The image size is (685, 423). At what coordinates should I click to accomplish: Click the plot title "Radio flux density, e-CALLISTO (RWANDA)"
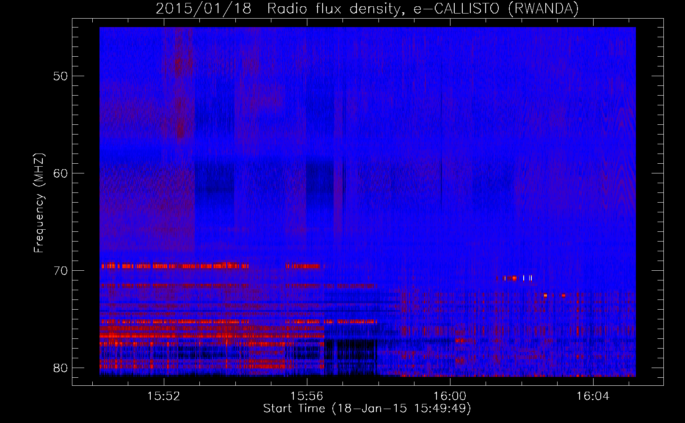[423, 9]
